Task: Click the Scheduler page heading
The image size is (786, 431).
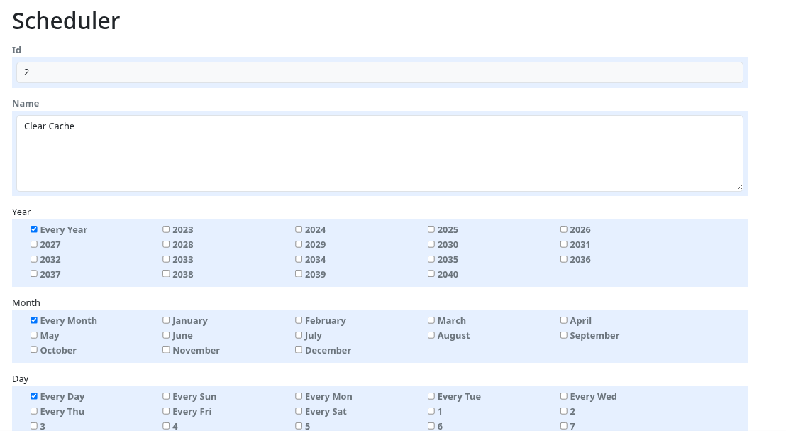Action: point(66,21)
